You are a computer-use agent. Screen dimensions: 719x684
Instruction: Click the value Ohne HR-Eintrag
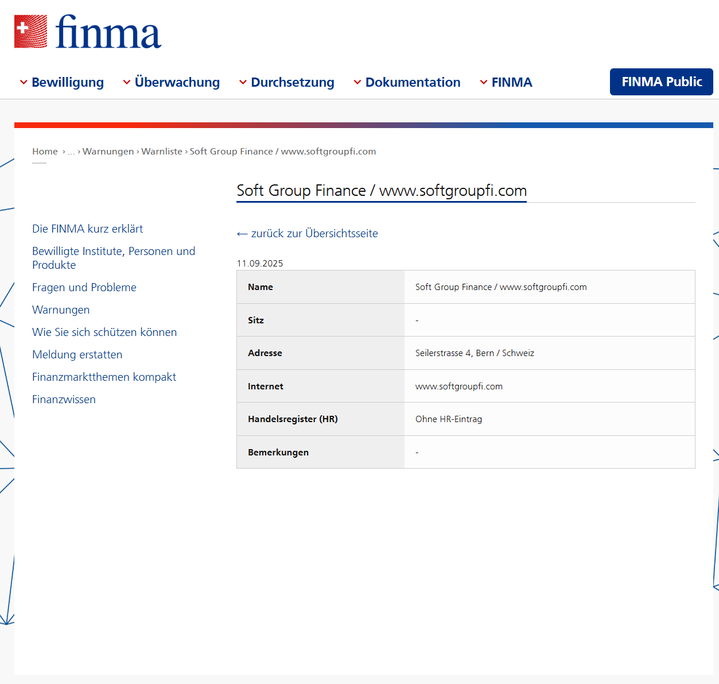449,419
